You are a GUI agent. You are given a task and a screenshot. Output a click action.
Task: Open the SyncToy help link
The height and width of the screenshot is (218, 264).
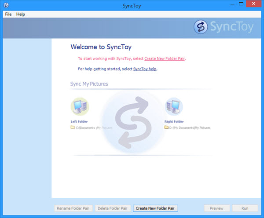point(145,69)
